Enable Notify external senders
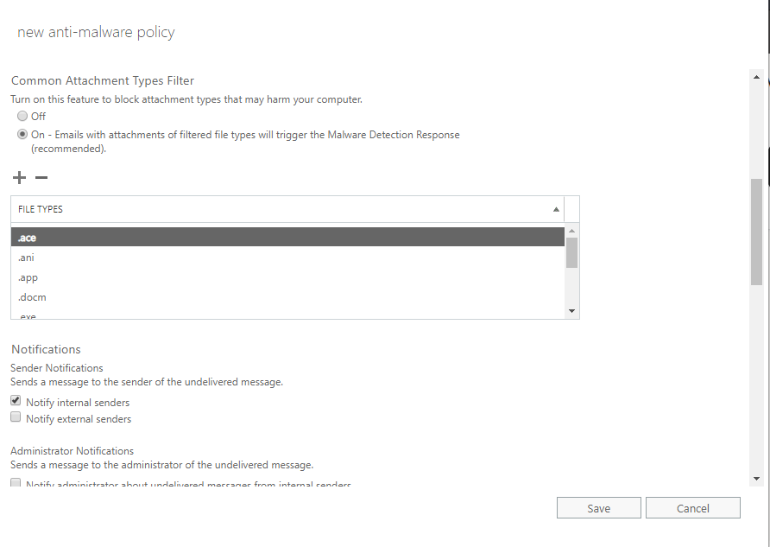The width and height of the screenshot is (770, 547). click(x=15, y=417)
